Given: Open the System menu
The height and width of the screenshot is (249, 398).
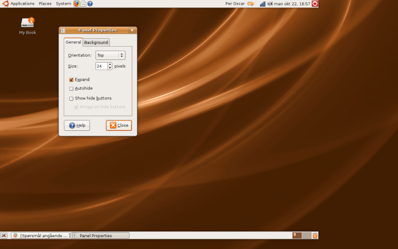Looking at the screenshot, I should (64, 3).
